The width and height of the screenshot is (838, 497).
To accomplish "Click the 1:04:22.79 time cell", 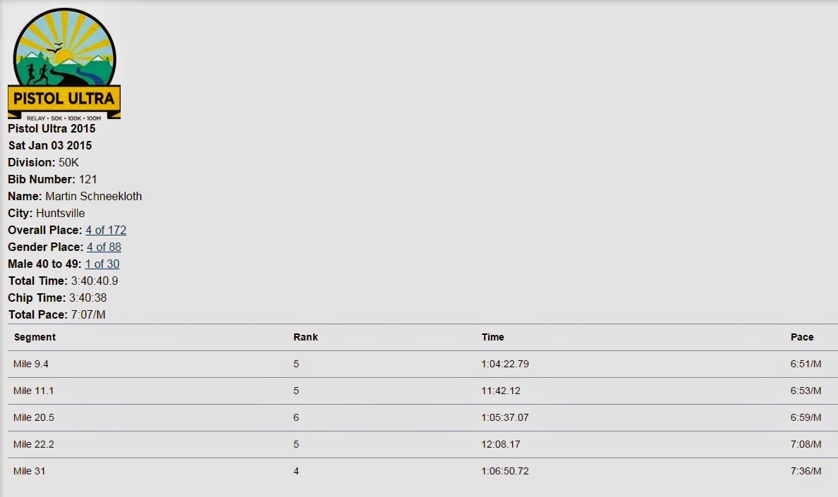I will coord(504,364).
